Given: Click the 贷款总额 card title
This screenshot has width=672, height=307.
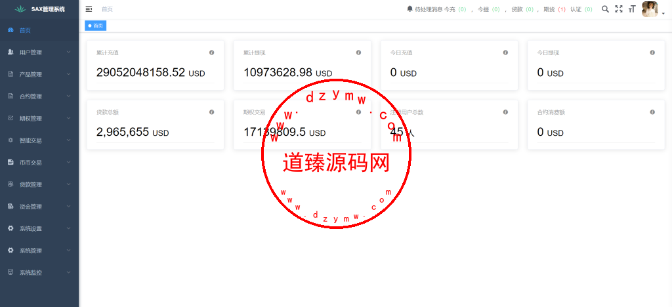Looking at the screenshot, I should coord(108,113).
